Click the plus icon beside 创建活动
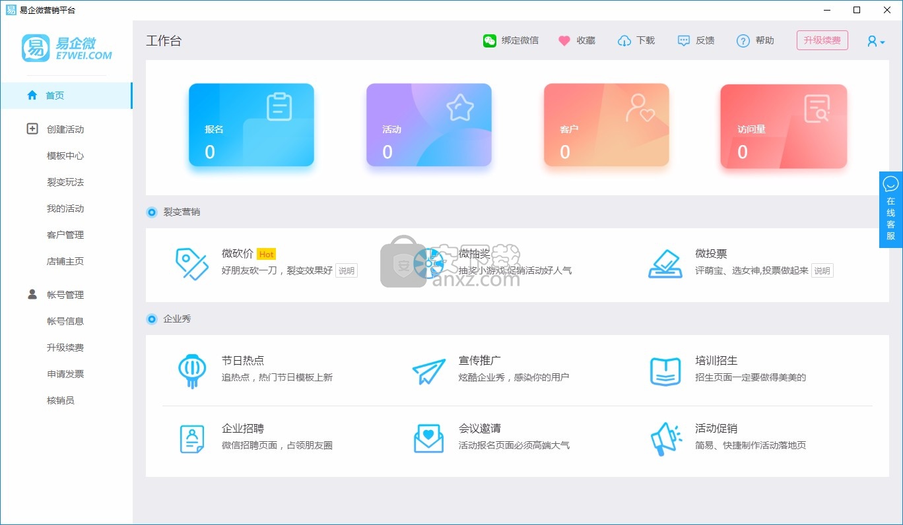 pos(32,129)
